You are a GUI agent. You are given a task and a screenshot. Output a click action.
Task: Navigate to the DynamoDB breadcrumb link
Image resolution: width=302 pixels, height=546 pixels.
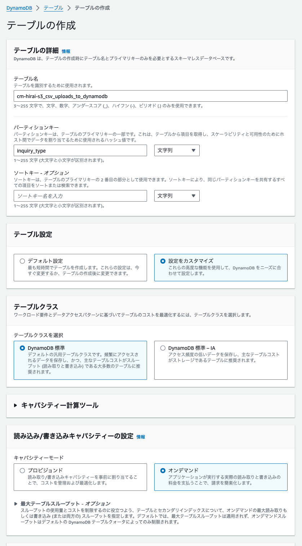tap(19, 8)
